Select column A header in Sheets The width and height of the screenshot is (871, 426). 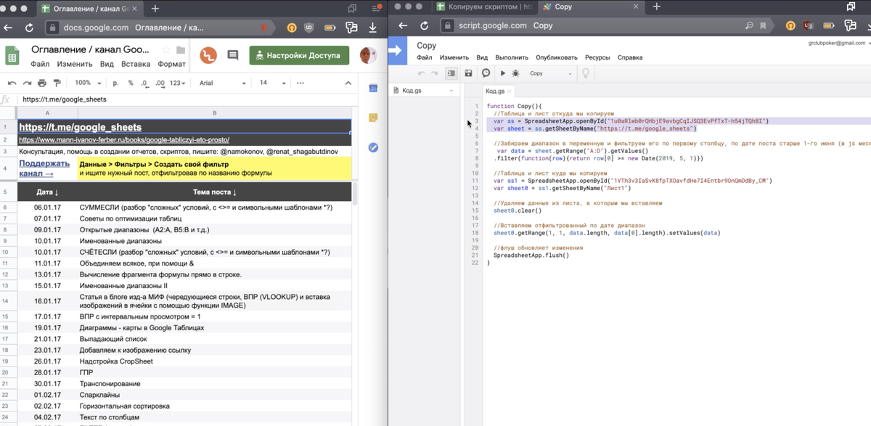click(x=46, y=113)
